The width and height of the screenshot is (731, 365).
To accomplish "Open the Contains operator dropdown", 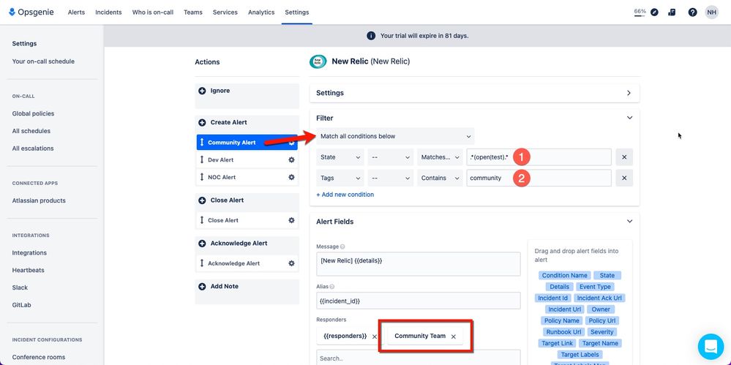I will click(440, 178).
